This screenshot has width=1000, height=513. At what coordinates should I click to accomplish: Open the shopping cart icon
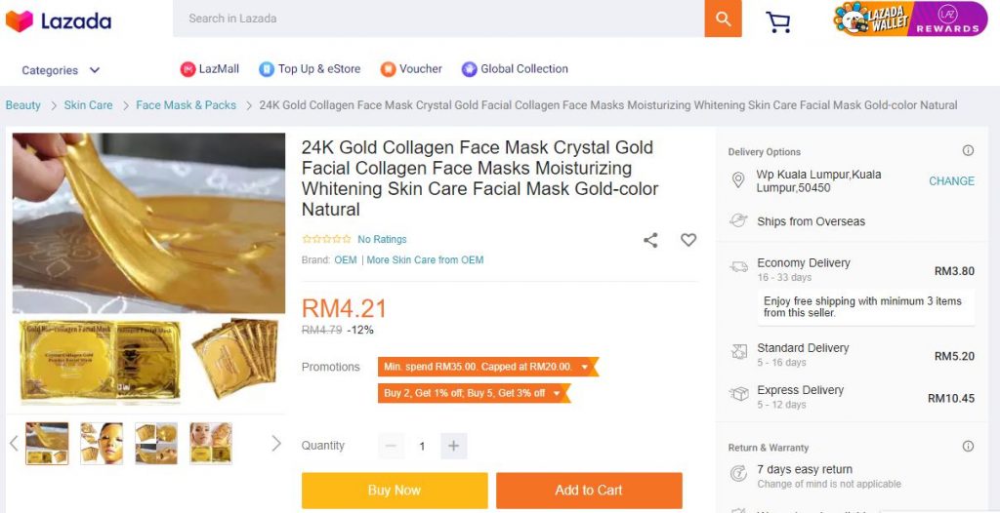point(778,21)
